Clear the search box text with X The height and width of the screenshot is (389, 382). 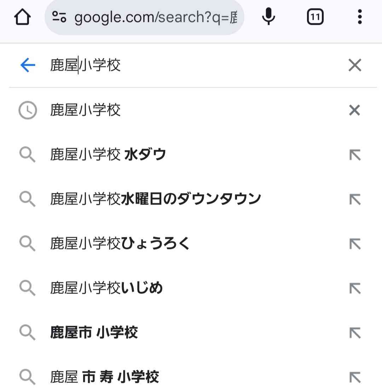(x=355, y=65)
